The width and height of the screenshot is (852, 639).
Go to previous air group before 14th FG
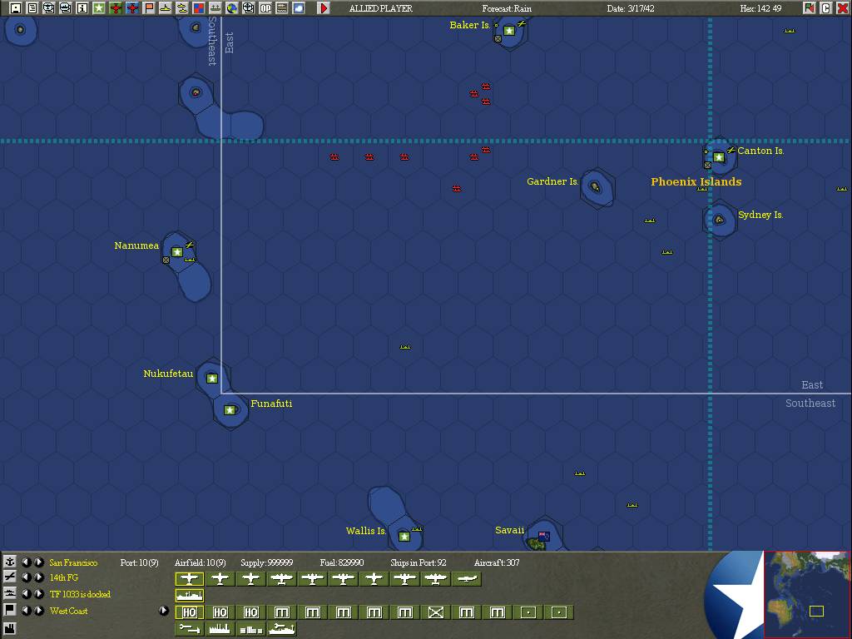tap(26, 577)
